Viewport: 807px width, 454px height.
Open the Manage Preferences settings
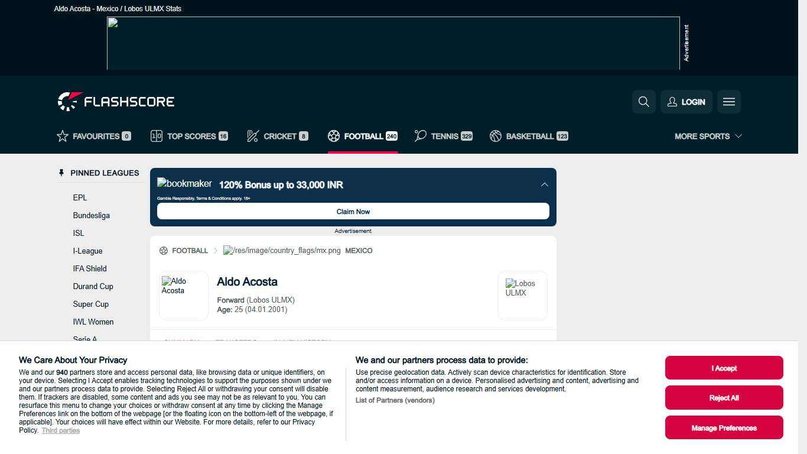tap(724, 427)
